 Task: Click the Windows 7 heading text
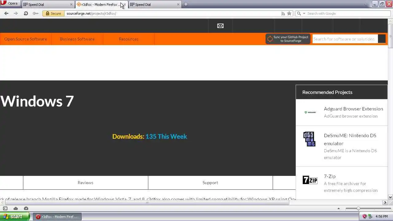[x=37, y=101]
